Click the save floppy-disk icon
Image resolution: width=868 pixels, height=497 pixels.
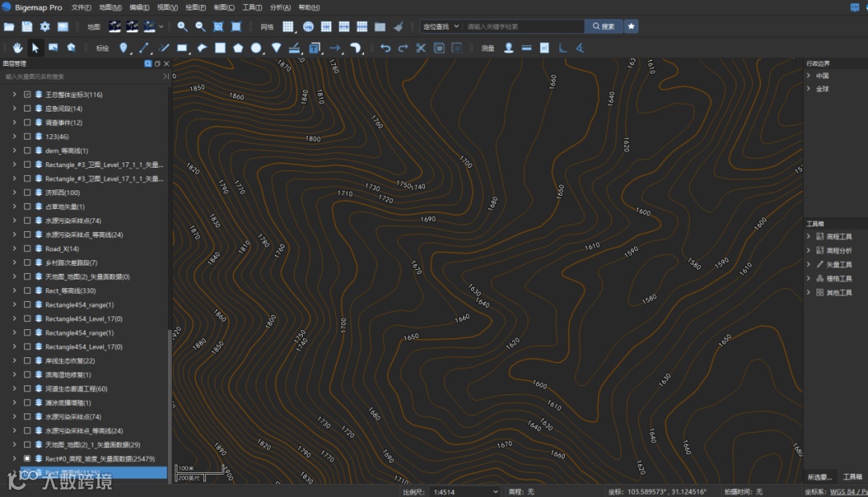27,26
